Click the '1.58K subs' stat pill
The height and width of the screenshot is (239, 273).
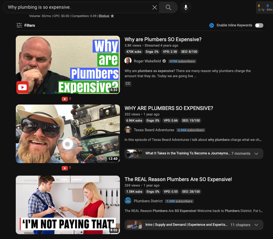[x=134, y=192]
